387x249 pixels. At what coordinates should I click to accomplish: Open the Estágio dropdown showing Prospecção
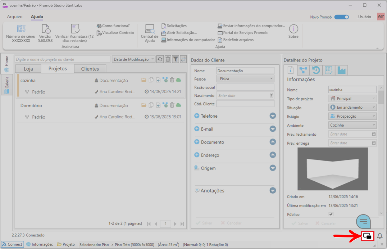pos(352,116)
